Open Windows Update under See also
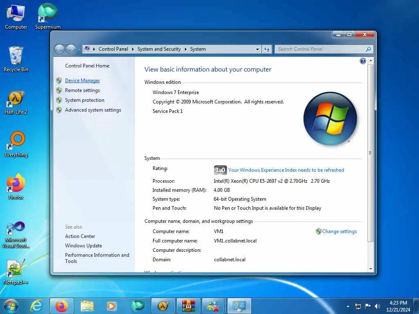 (83, 246)
